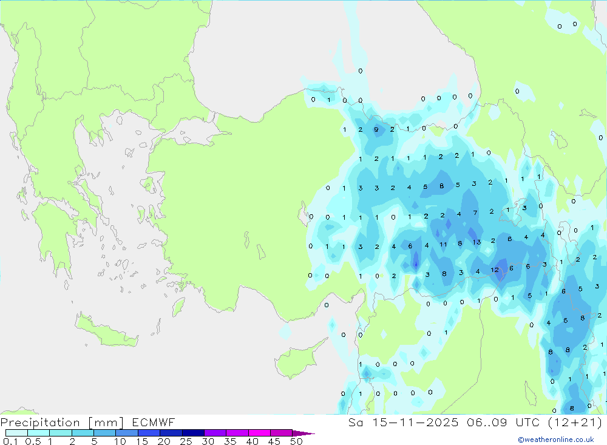Screen dimensions: 607x445
Task: Click the 10 to 15 mm legend color
Action: [127, 433]
